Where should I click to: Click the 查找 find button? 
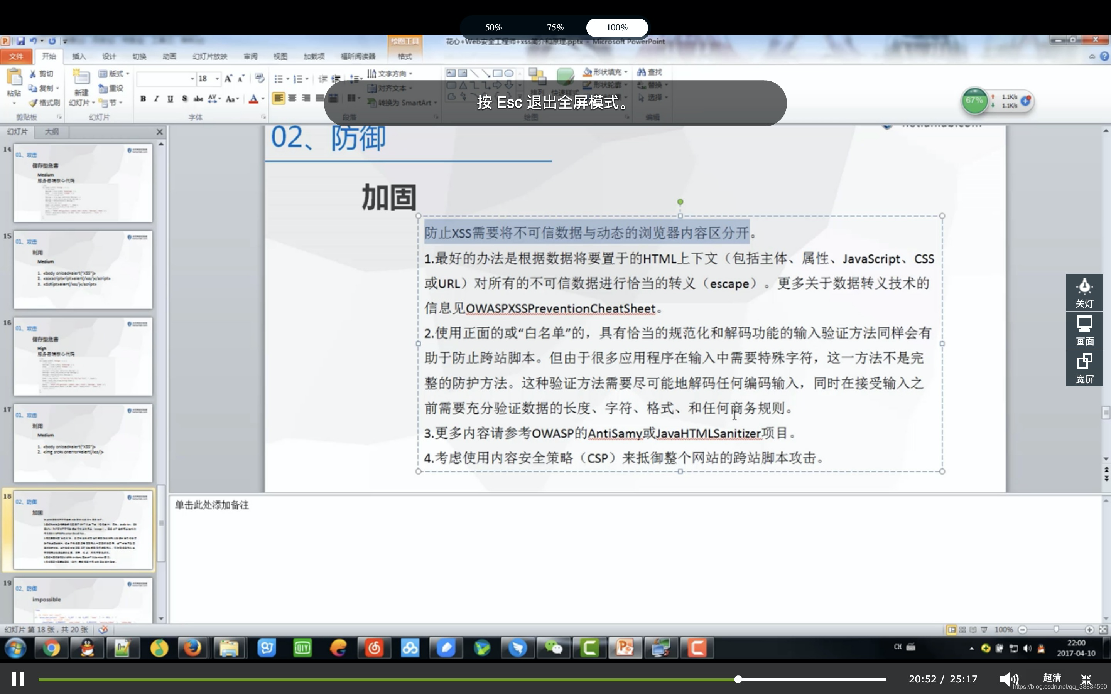[650, 72]
